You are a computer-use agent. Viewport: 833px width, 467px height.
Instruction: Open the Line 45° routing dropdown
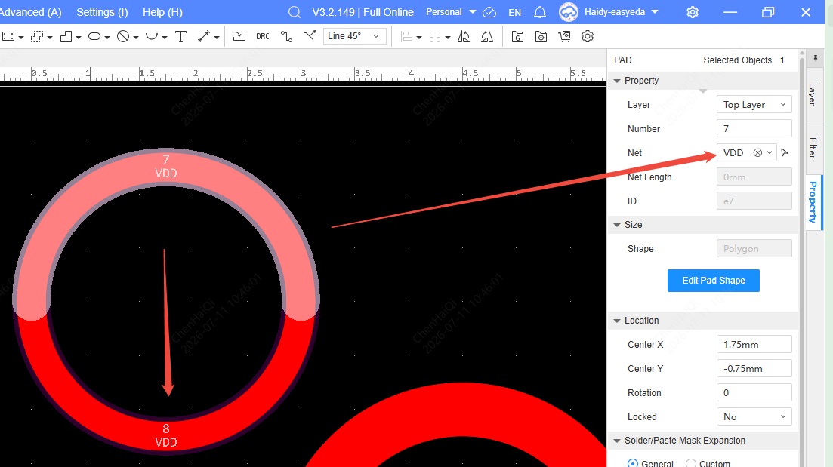click(x=354, y=36)
